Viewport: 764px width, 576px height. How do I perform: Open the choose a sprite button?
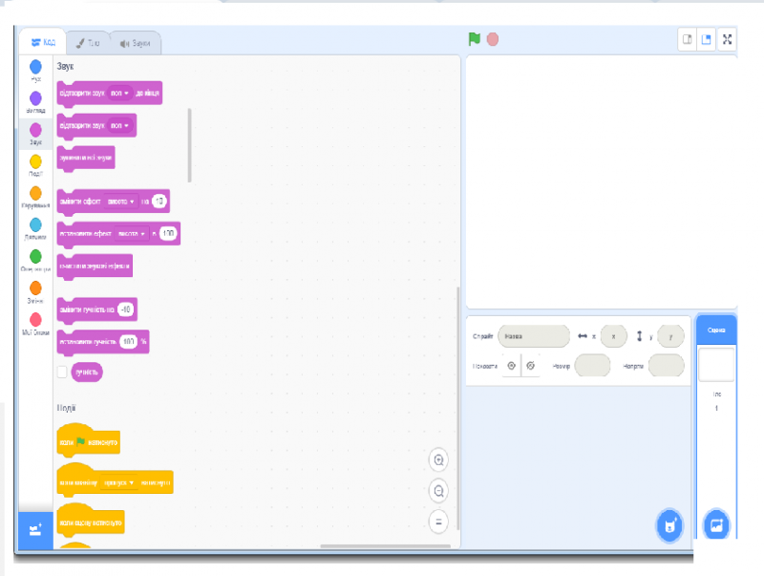[670, 525]
